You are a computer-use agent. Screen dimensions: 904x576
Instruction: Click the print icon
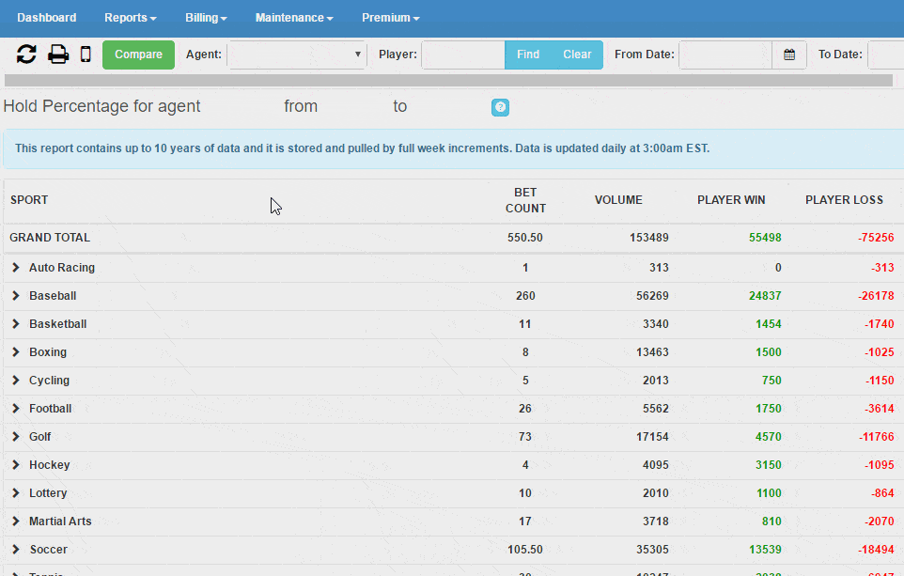(x=57, y=54)
